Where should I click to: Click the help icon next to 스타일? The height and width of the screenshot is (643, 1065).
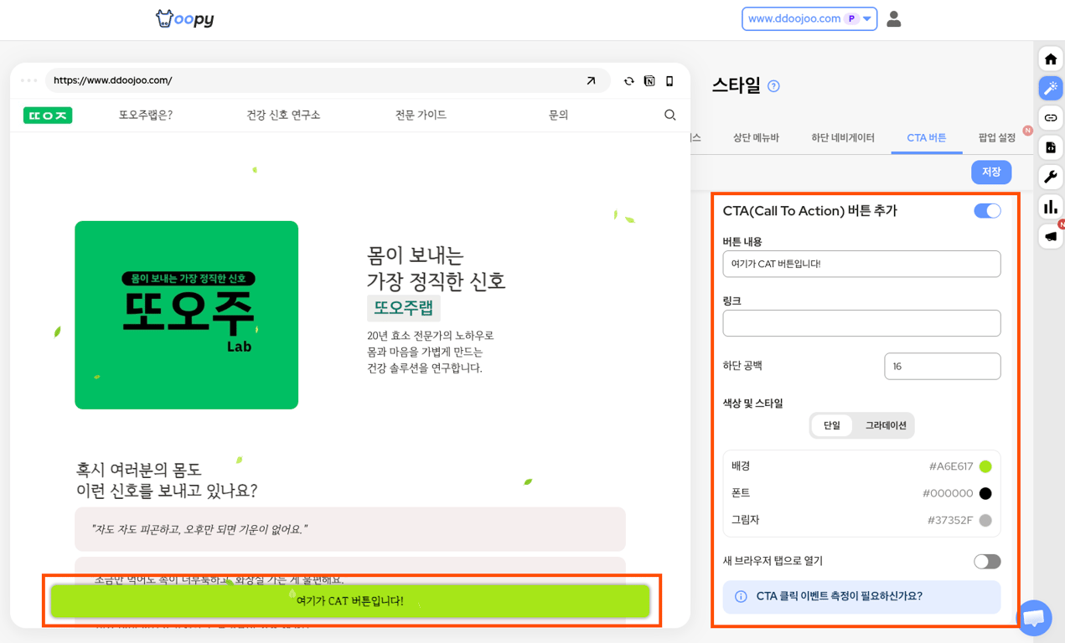click(x=773, y=86)
